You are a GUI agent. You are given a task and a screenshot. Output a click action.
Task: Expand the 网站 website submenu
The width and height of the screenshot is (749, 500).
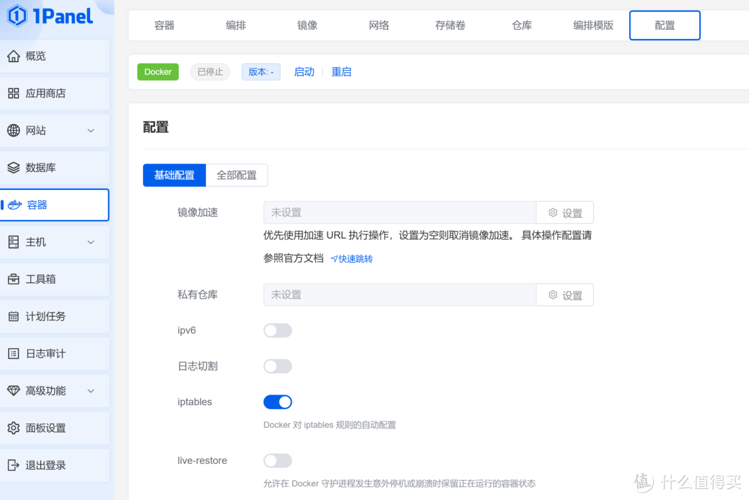[91, 131]
